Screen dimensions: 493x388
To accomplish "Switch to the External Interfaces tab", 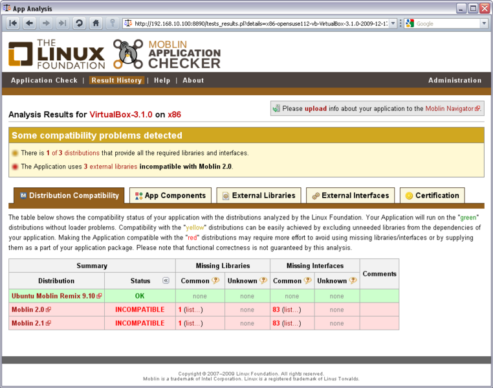I will point(350,196).
